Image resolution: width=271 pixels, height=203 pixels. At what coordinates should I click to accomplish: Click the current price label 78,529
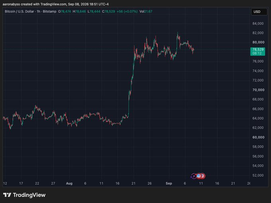(258, 49)
